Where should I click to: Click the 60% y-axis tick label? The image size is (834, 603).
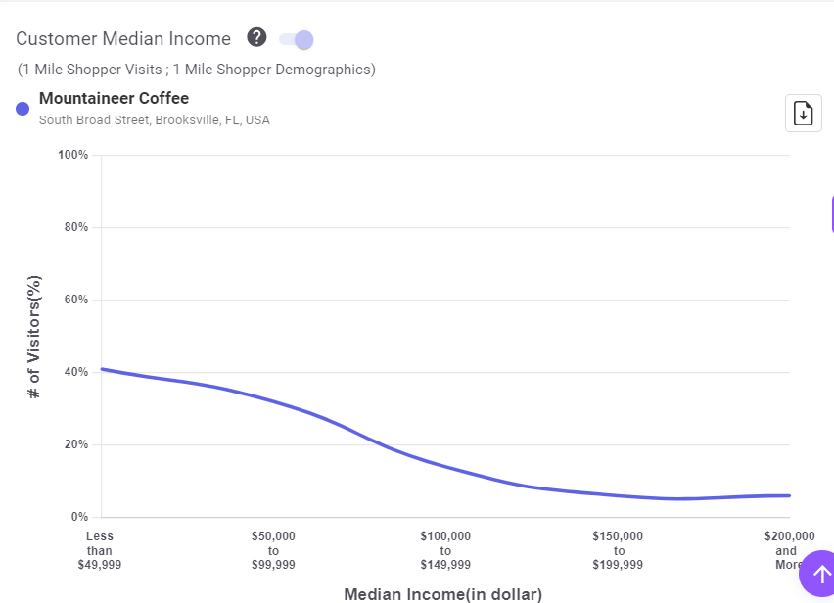[76, 300]
